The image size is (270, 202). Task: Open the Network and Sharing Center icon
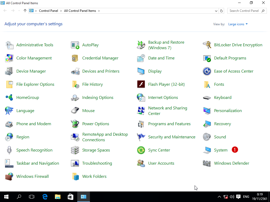tap(141, 111)
